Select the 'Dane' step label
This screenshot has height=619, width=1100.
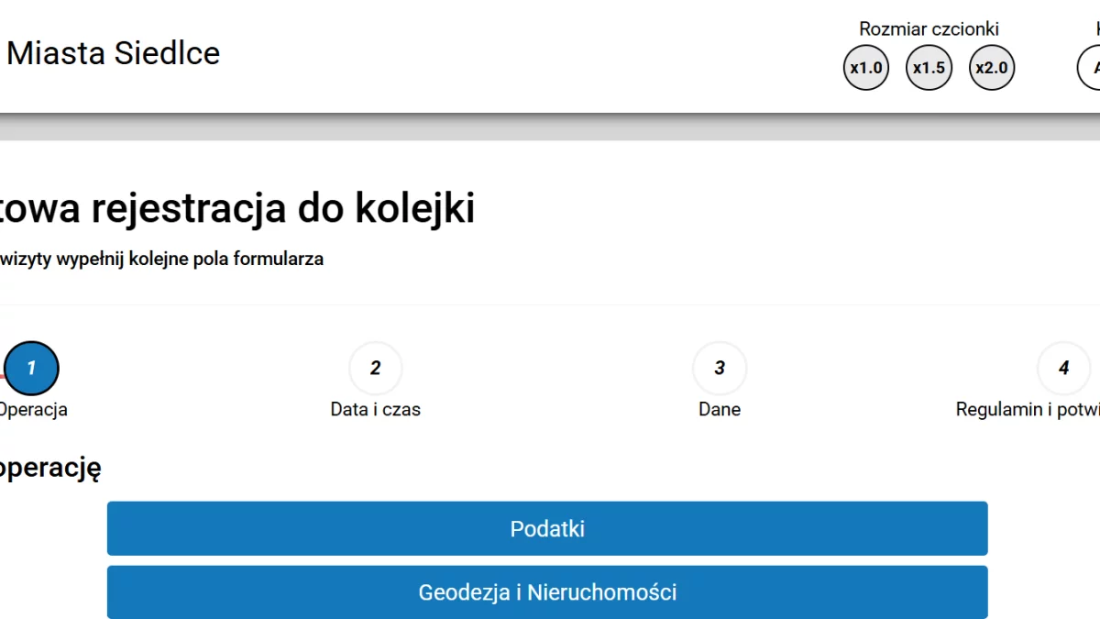click(720, 410)
